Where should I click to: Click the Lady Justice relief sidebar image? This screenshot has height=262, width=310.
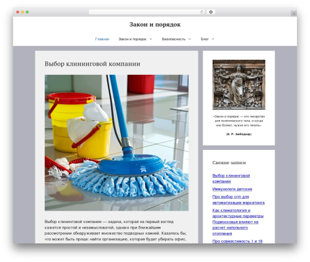239,85
